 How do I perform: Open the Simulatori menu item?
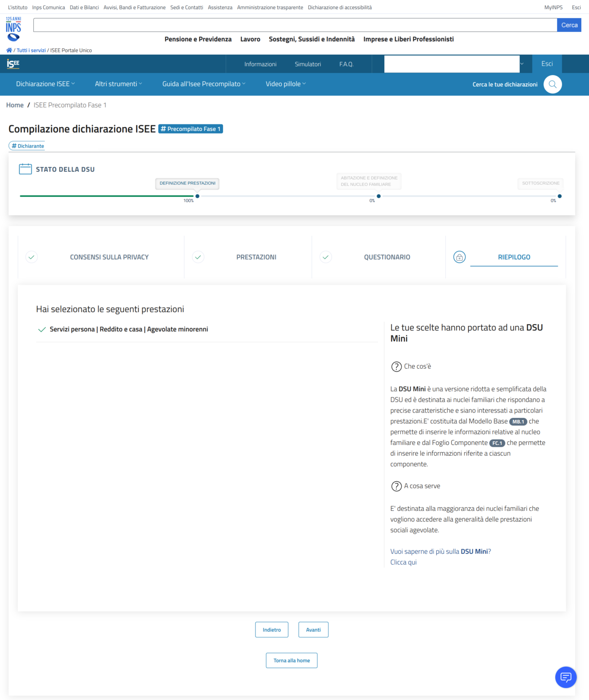point(308,64)
